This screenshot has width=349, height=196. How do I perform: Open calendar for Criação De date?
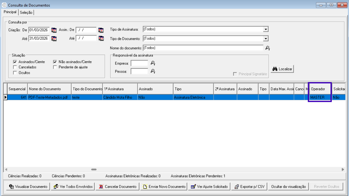tap(54, 30)
